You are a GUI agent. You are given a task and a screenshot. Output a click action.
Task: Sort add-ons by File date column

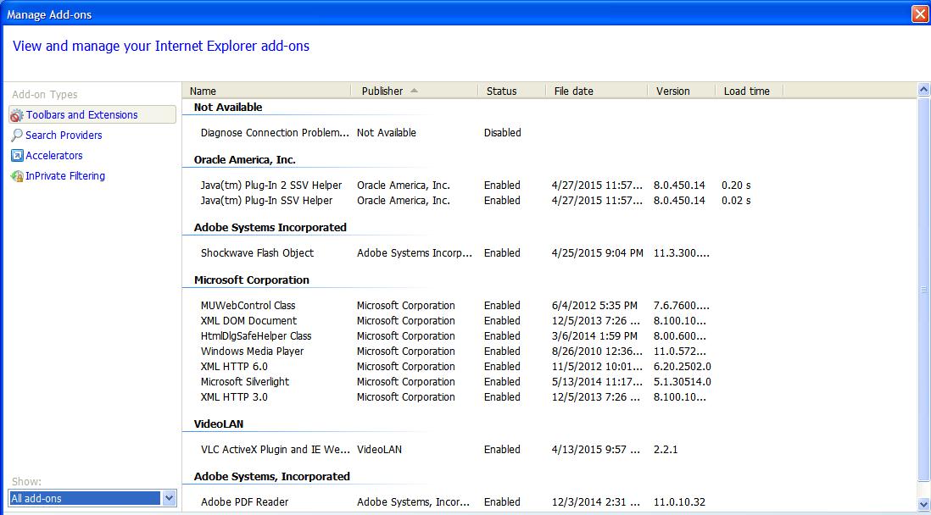tap(597, 91)
